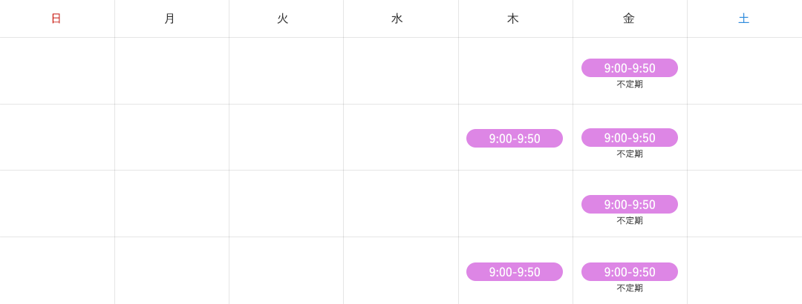Click 不定期 label in third-row Friday cell
This screenshot has width=802, height=304.
coord(630,221)
